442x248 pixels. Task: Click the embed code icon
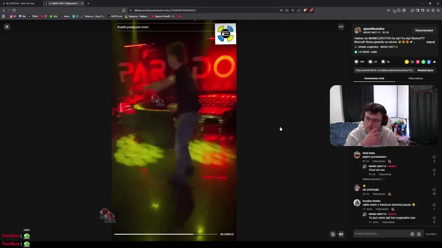click(x=412, y=62)
